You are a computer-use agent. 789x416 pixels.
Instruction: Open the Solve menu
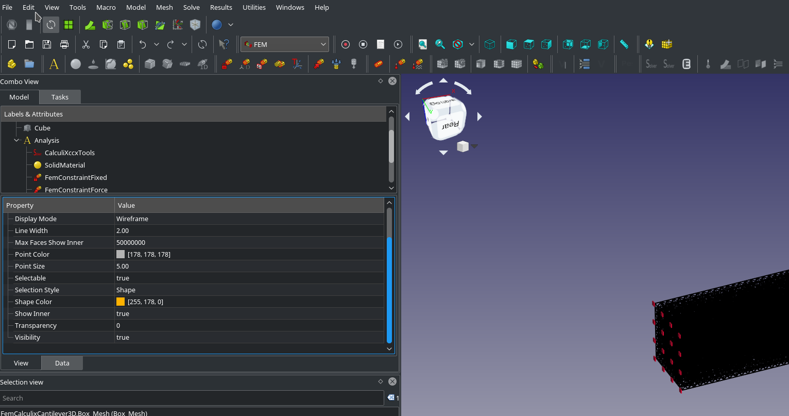click(191, 7)
